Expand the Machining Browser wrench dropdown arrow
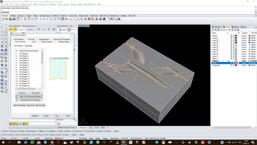The width and height of the screenshot is (257, 145). coord(46,30)
